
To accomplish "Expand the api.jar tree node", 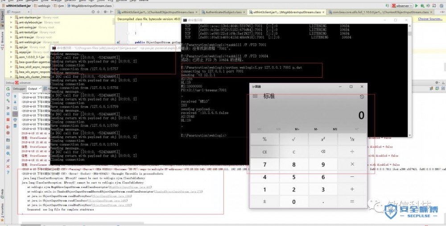I will [x=11, y=47].
